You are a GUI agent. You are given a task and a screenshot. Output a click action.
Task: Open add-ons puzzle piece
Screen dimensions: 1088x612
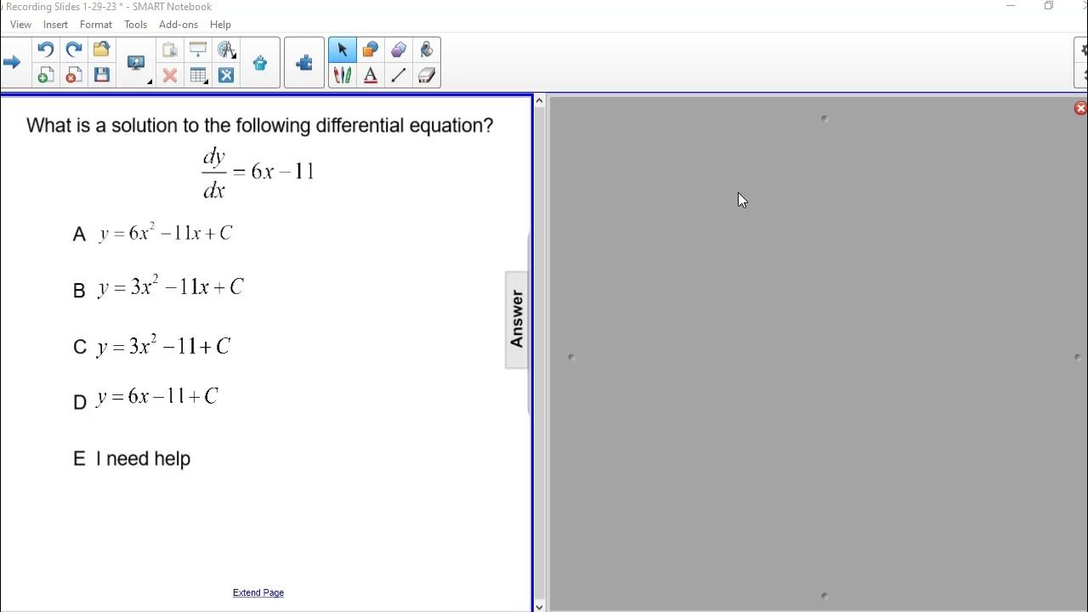[x=304, y=63]
